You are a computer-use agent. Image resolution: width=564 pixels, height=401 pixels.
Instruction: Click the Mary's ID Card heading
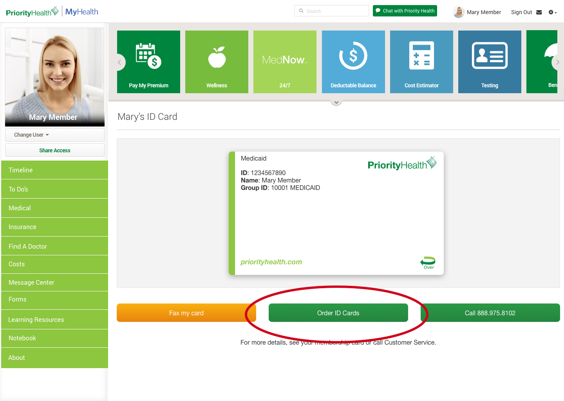(x=147, y=117)
